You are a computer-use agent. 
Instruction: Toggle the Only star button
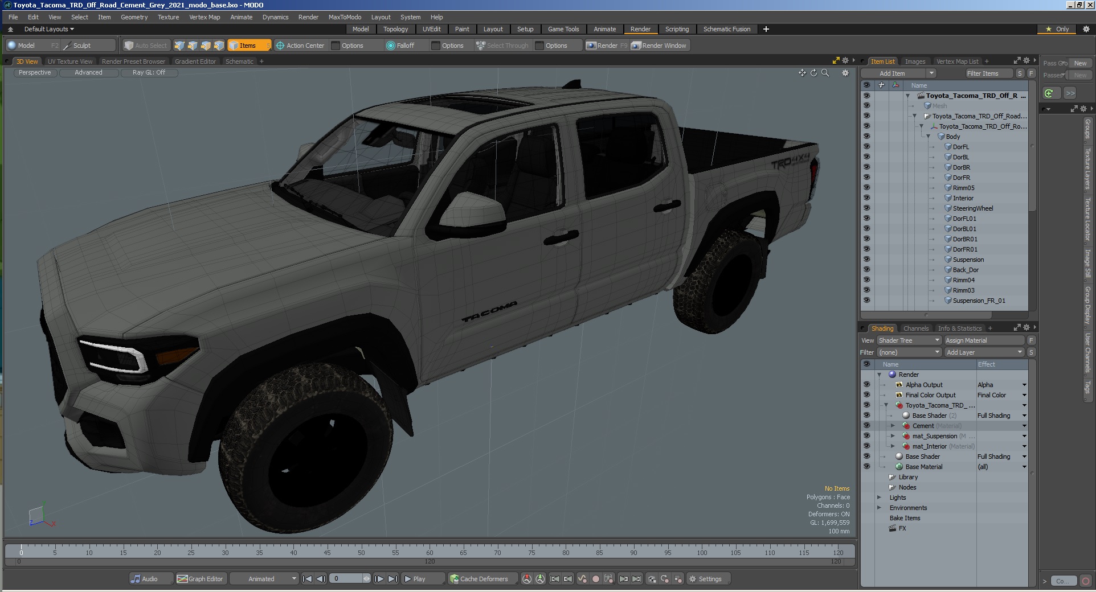click(1057, 29)
